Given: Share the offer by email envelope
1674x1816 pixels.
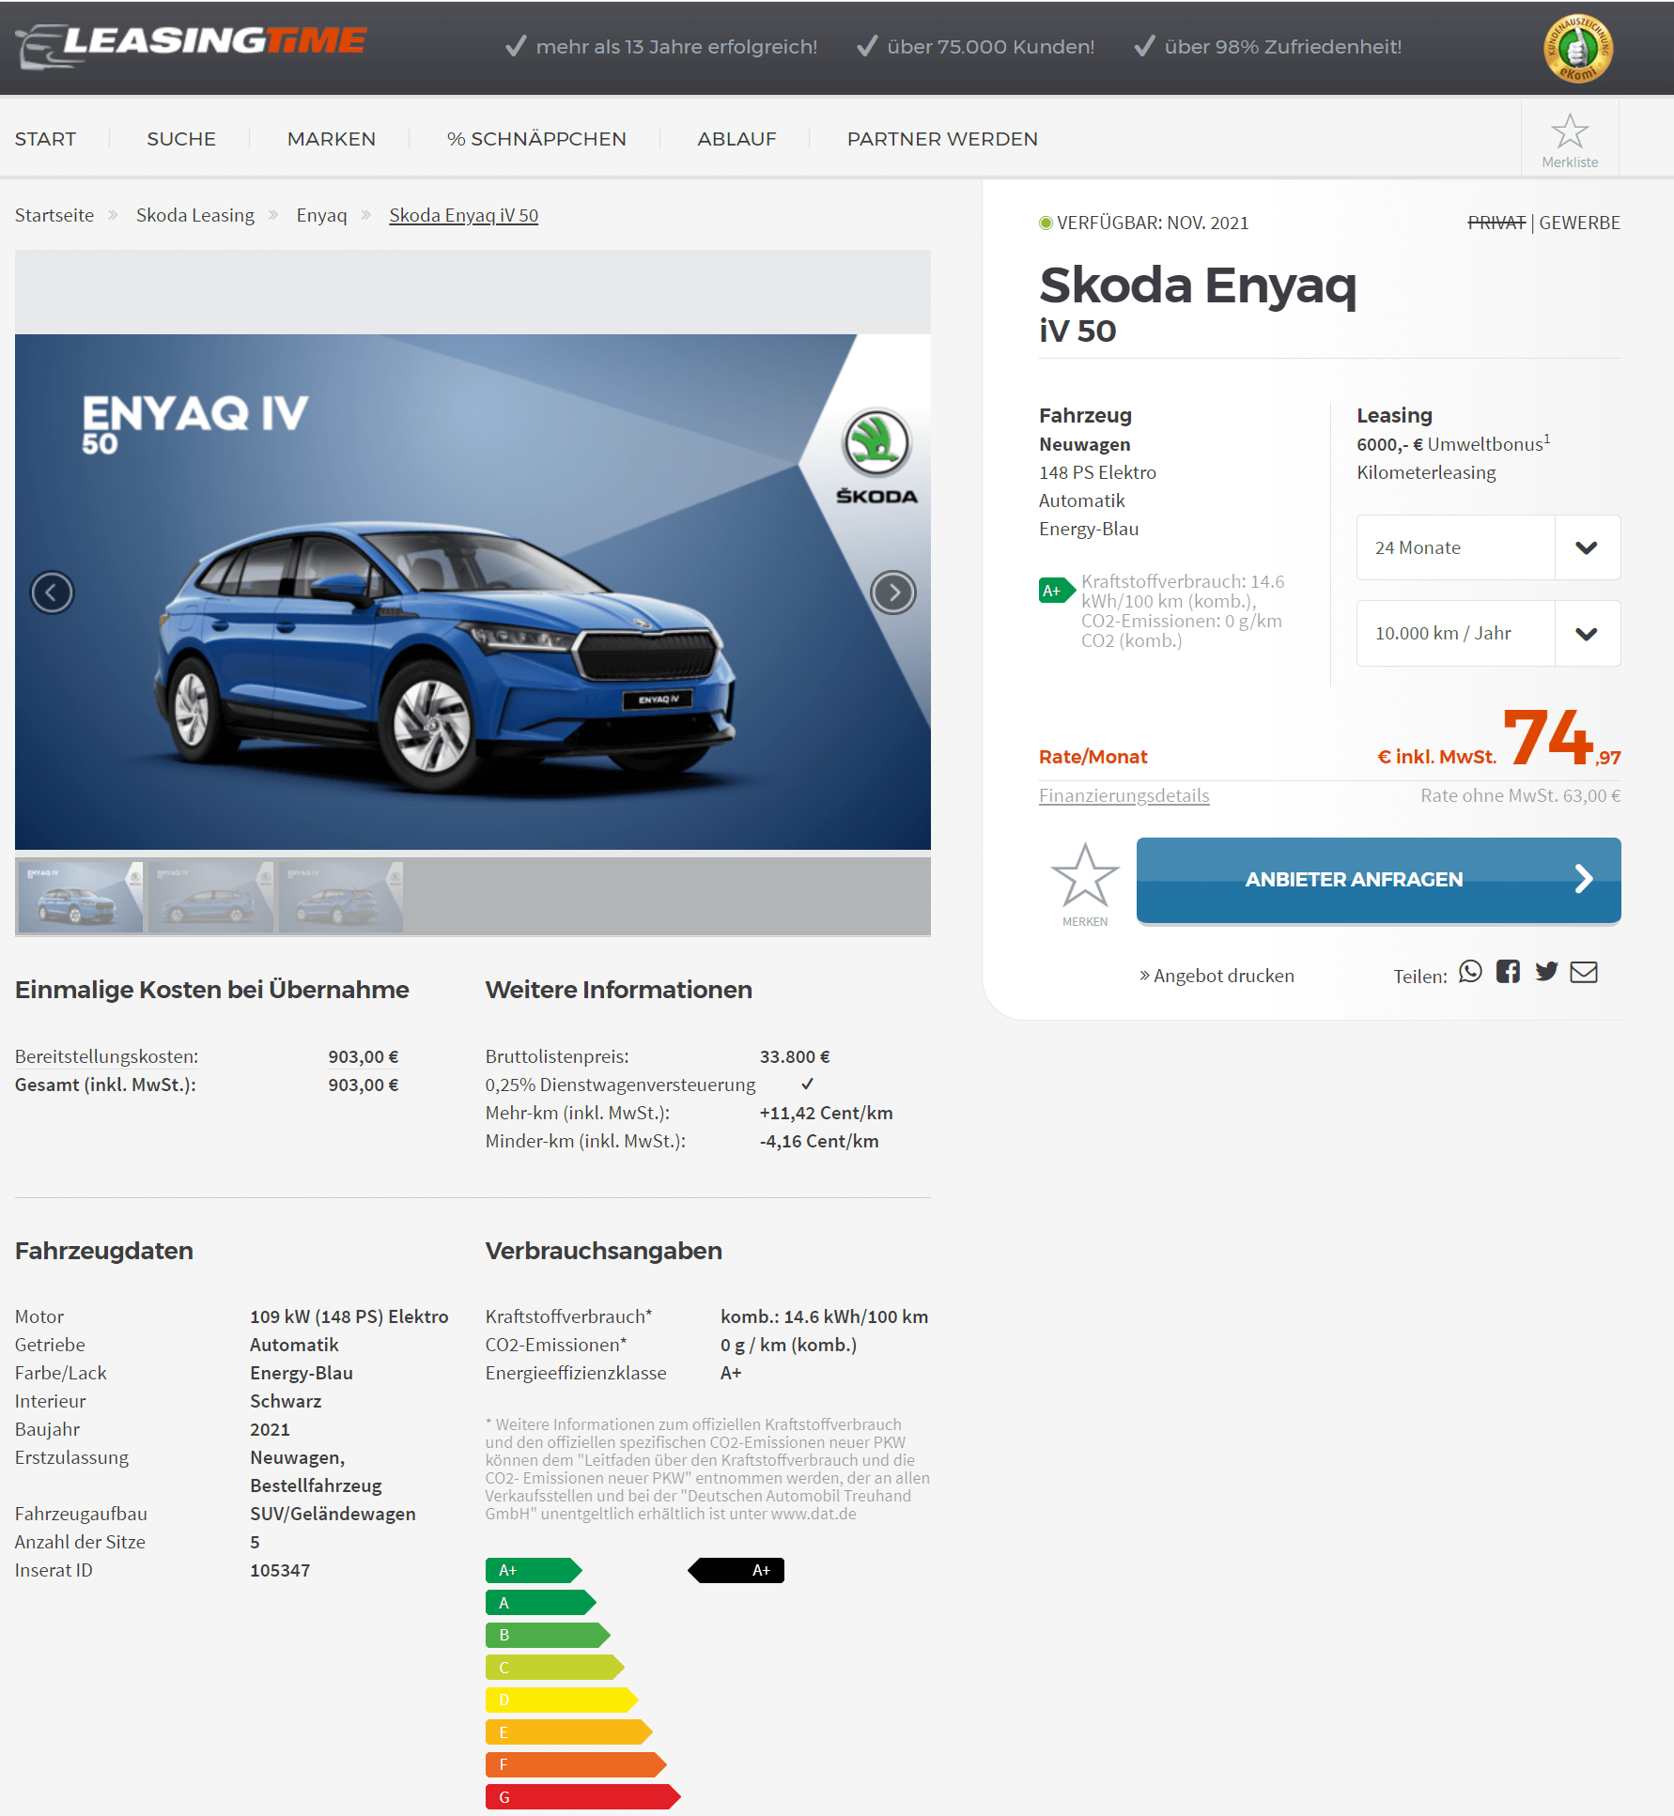Looking at the screenshot, I should click(x=1584, y=972).
